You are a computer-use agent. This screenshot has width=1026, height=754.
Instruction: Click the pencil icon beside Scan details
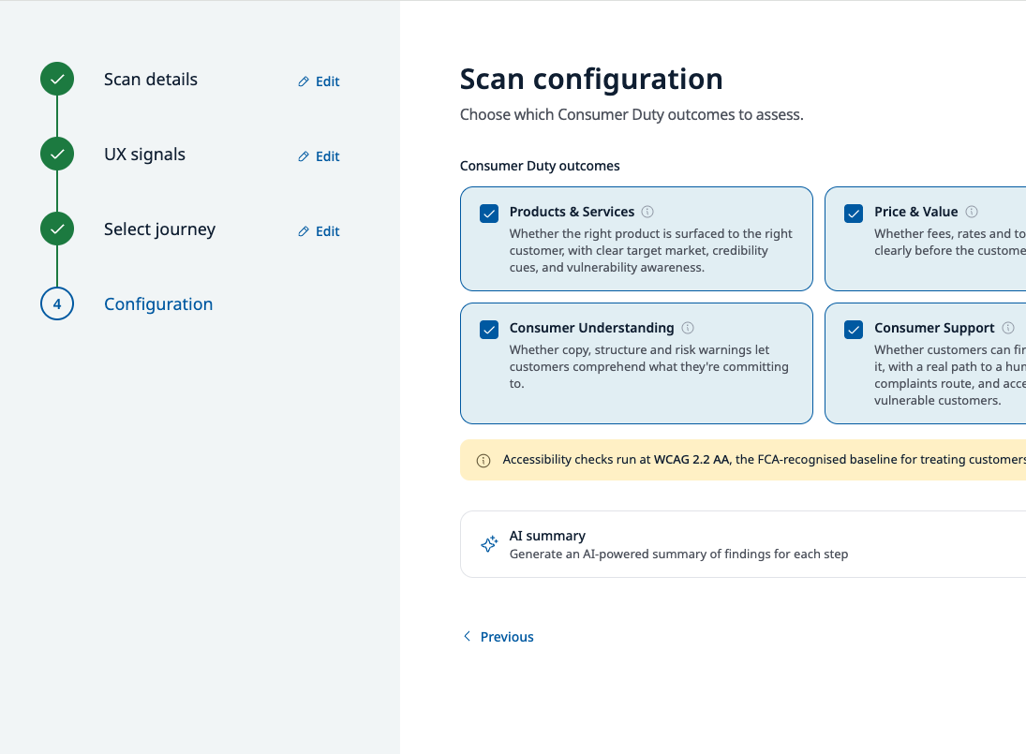[x=304, y=81]
